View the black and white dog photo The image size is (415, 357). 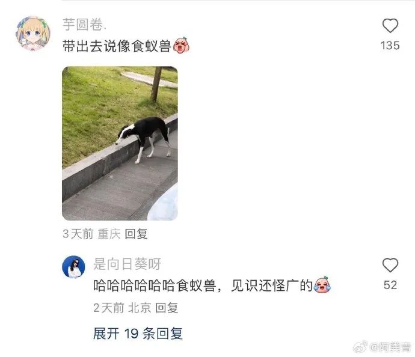(120, 143)
